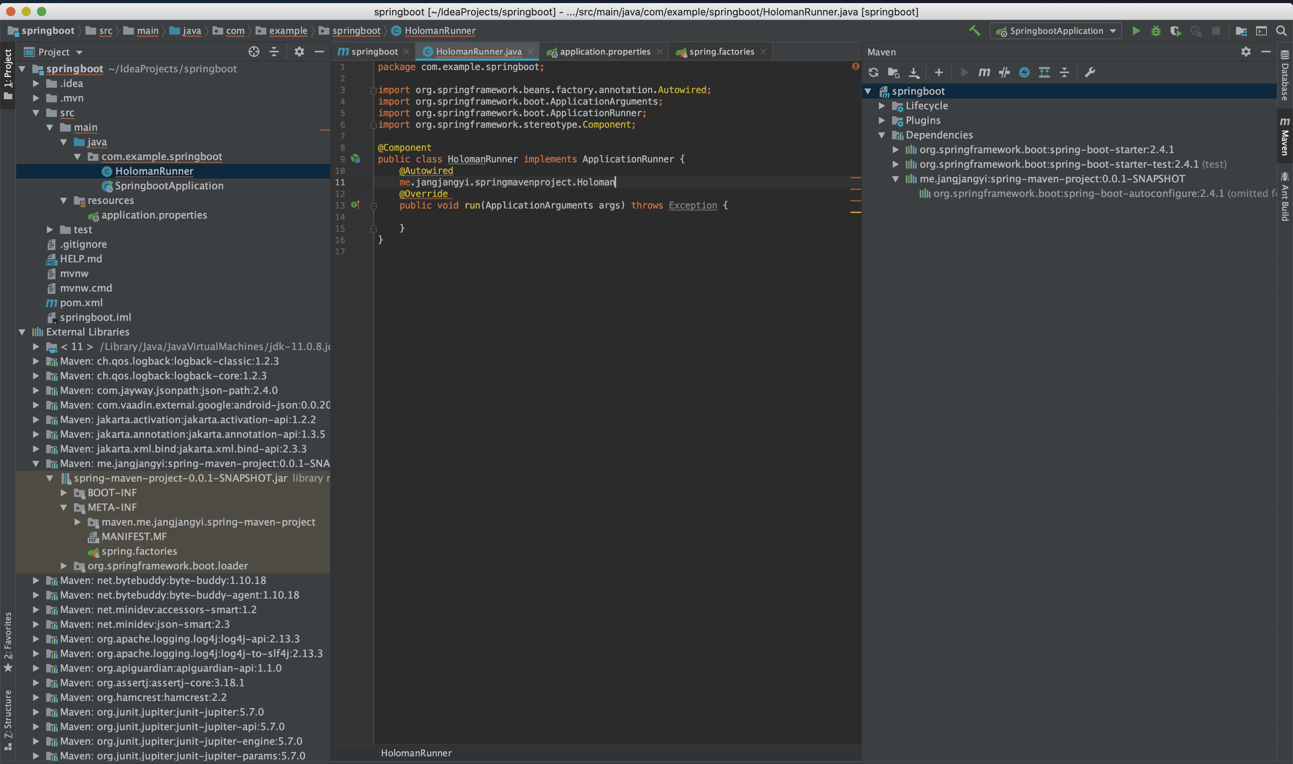Click example breadcrumb in navigation bar
This screenshot has height=764, width=1293.
288,31
